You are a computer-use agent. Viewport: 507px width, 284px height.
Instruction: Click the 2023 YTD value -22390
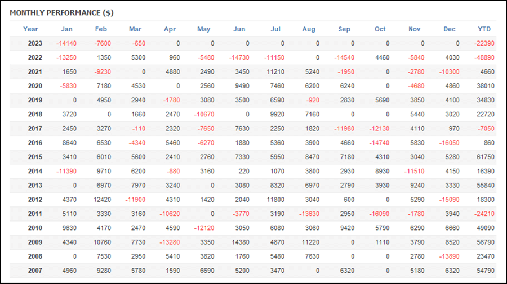[484, 43]
